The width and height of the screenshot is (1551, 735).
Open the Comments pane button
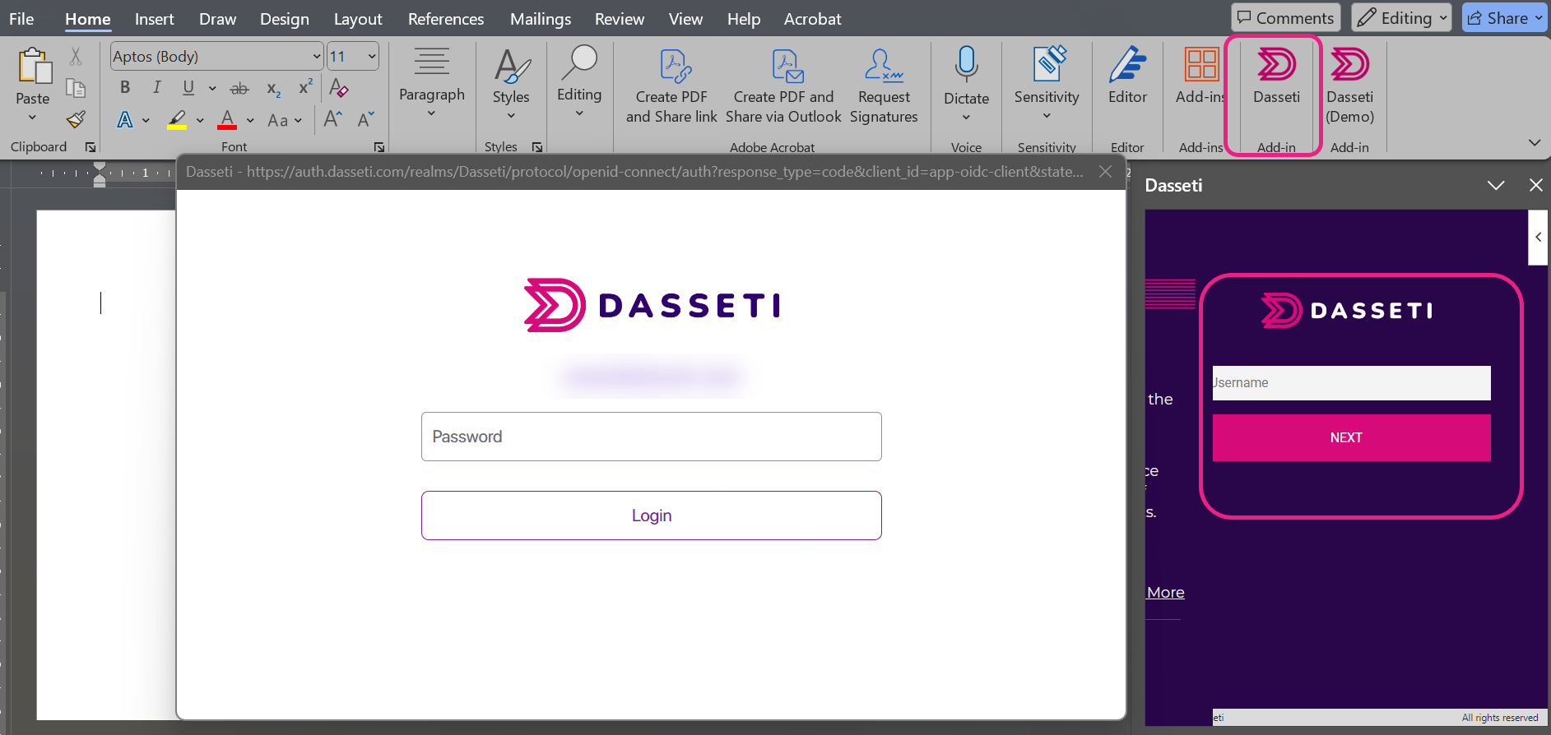point(1286,18)
